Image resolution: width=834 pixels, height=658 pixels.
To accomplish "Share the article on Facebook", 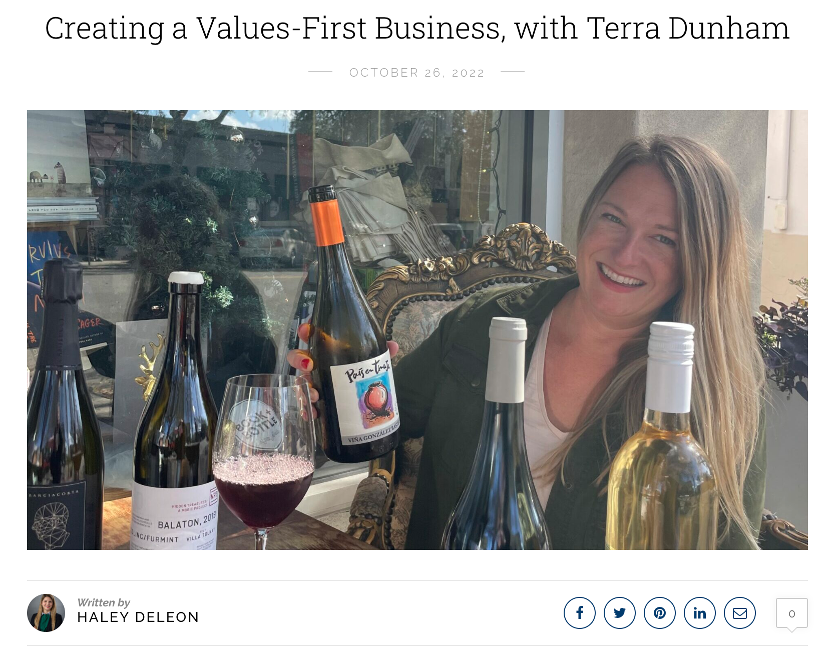I will (579, 613).
